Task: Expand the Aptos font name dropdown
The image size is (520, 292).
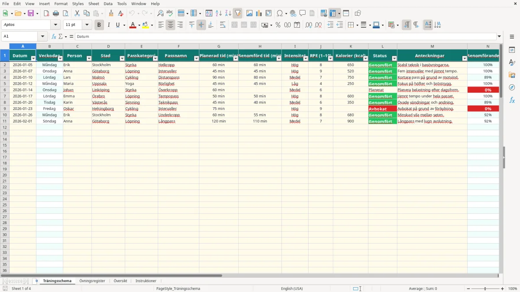Action: coord(56,25)
